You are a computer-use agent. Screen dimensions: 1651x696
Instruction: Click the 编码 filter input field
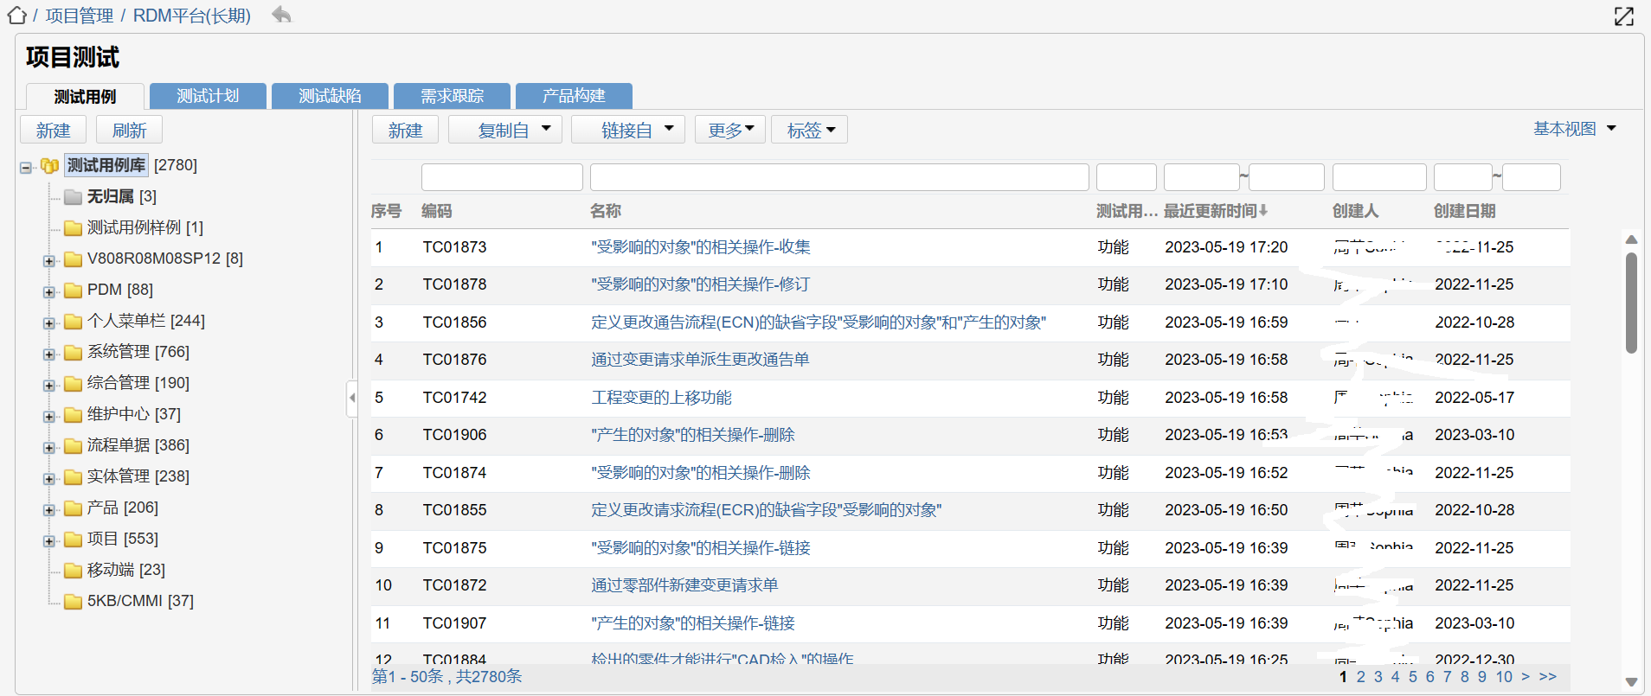502,177
